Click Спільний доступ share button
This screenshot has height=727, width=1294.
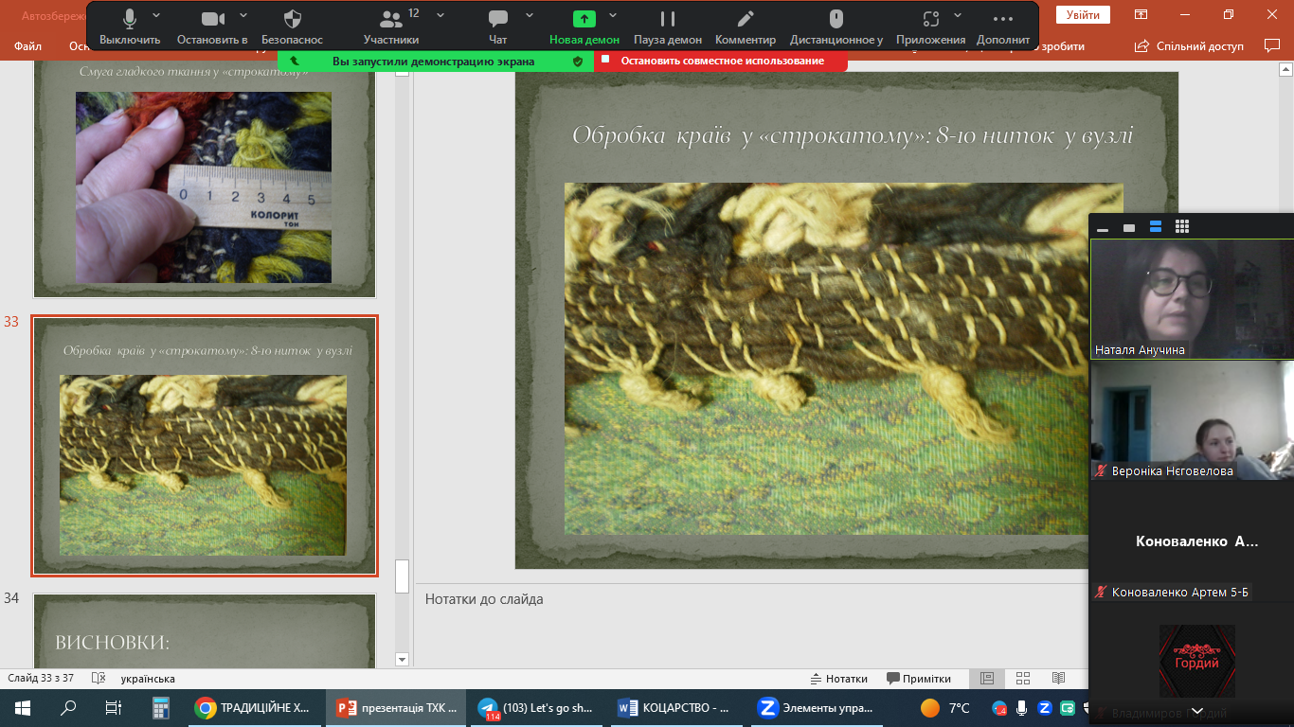click(1189, 46)
